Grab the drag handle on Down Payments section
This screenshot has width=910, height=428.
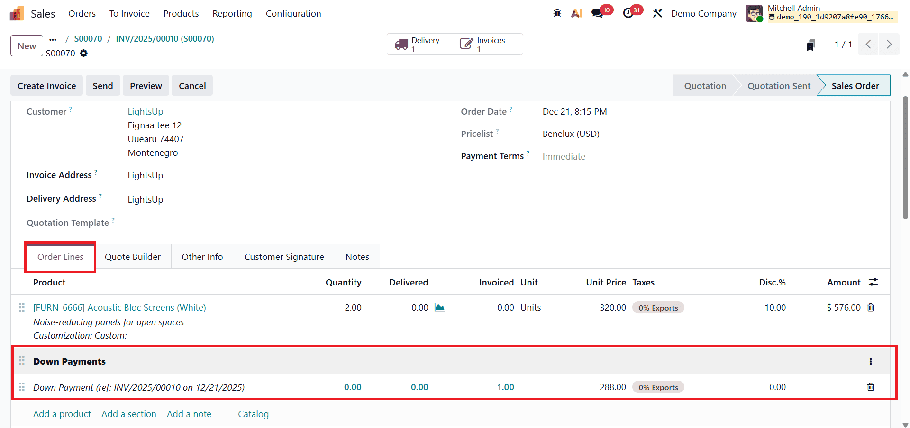(21, 361)
